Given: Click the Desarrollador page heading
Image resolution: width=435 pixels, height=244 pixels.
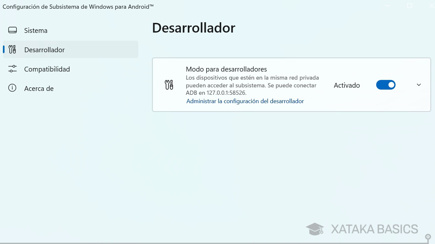Looking at the screenshot, I should pyautogui.click(x=194, y=28).
